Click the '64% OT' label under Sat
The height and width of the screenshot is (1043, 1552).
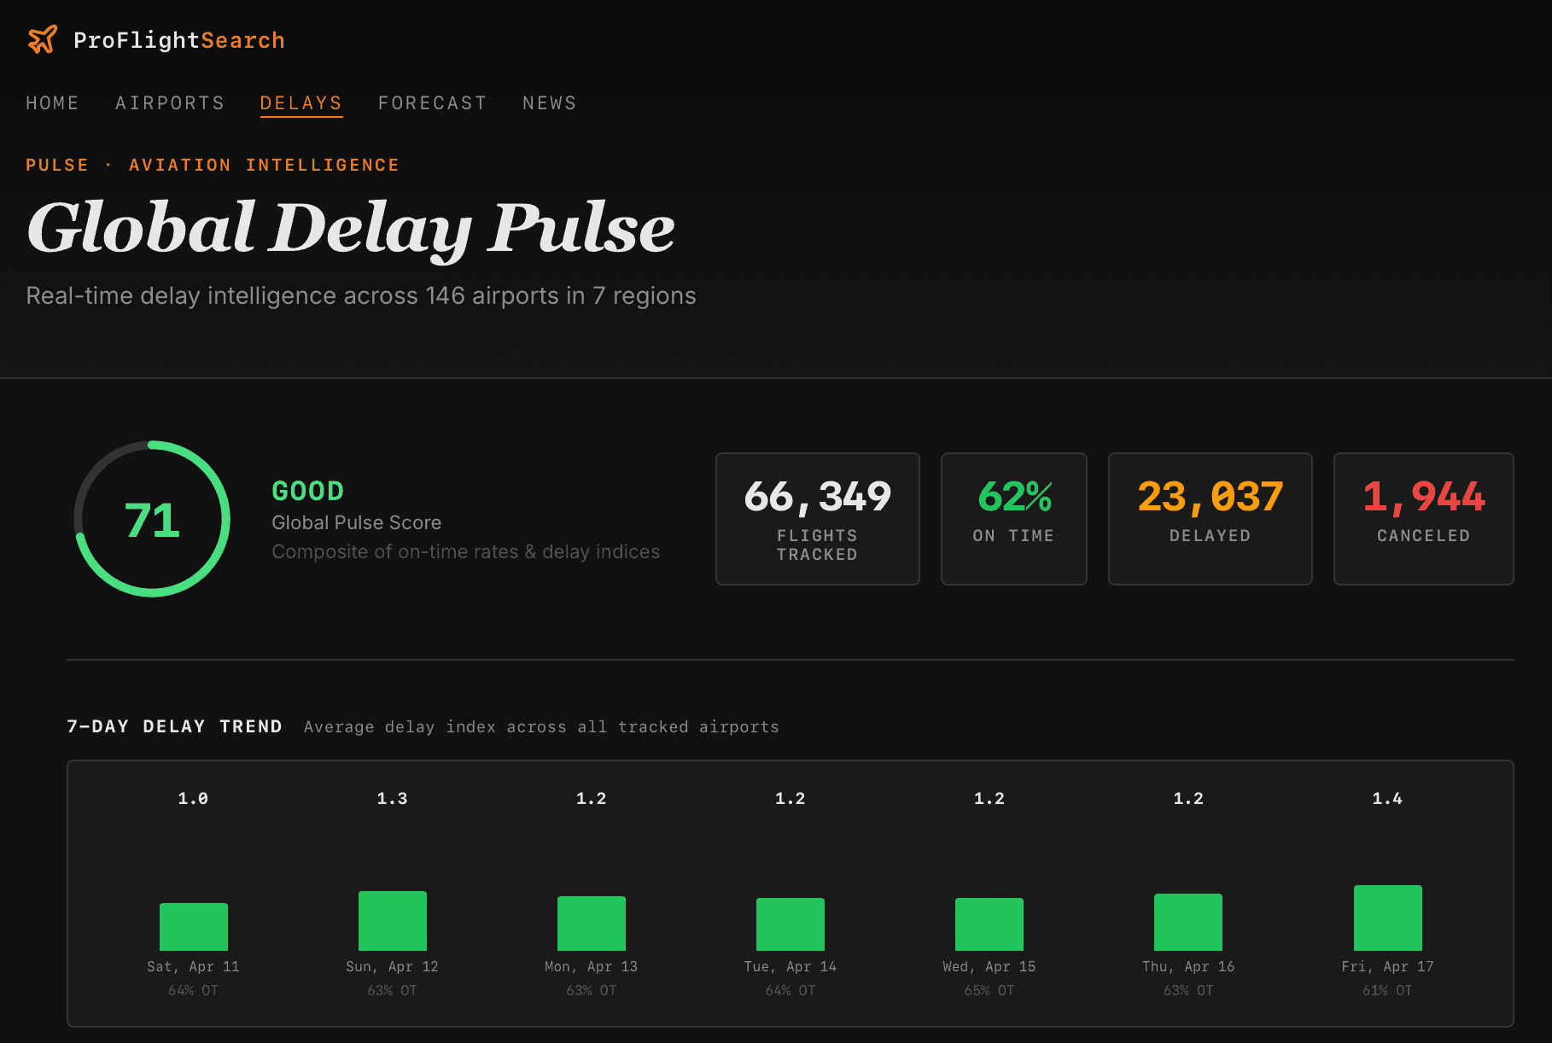[x=193, y=991]
